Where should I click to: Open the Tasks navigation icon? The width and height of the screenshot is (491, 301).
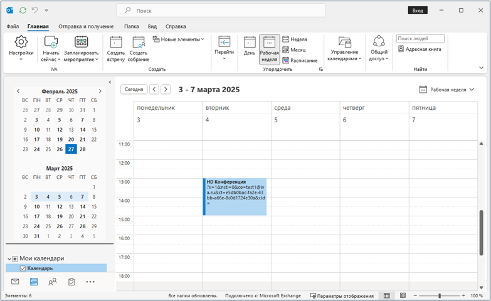(x=71, y=282)
